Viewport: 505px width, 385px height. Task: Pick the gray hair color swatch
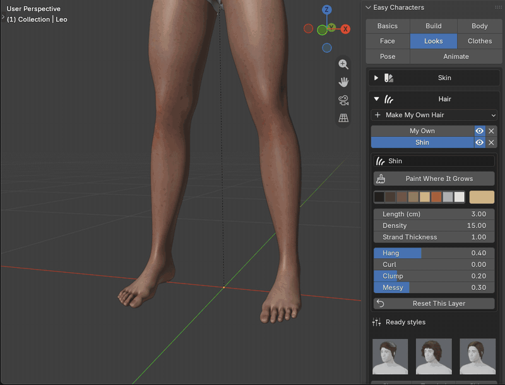click(448, 197)
